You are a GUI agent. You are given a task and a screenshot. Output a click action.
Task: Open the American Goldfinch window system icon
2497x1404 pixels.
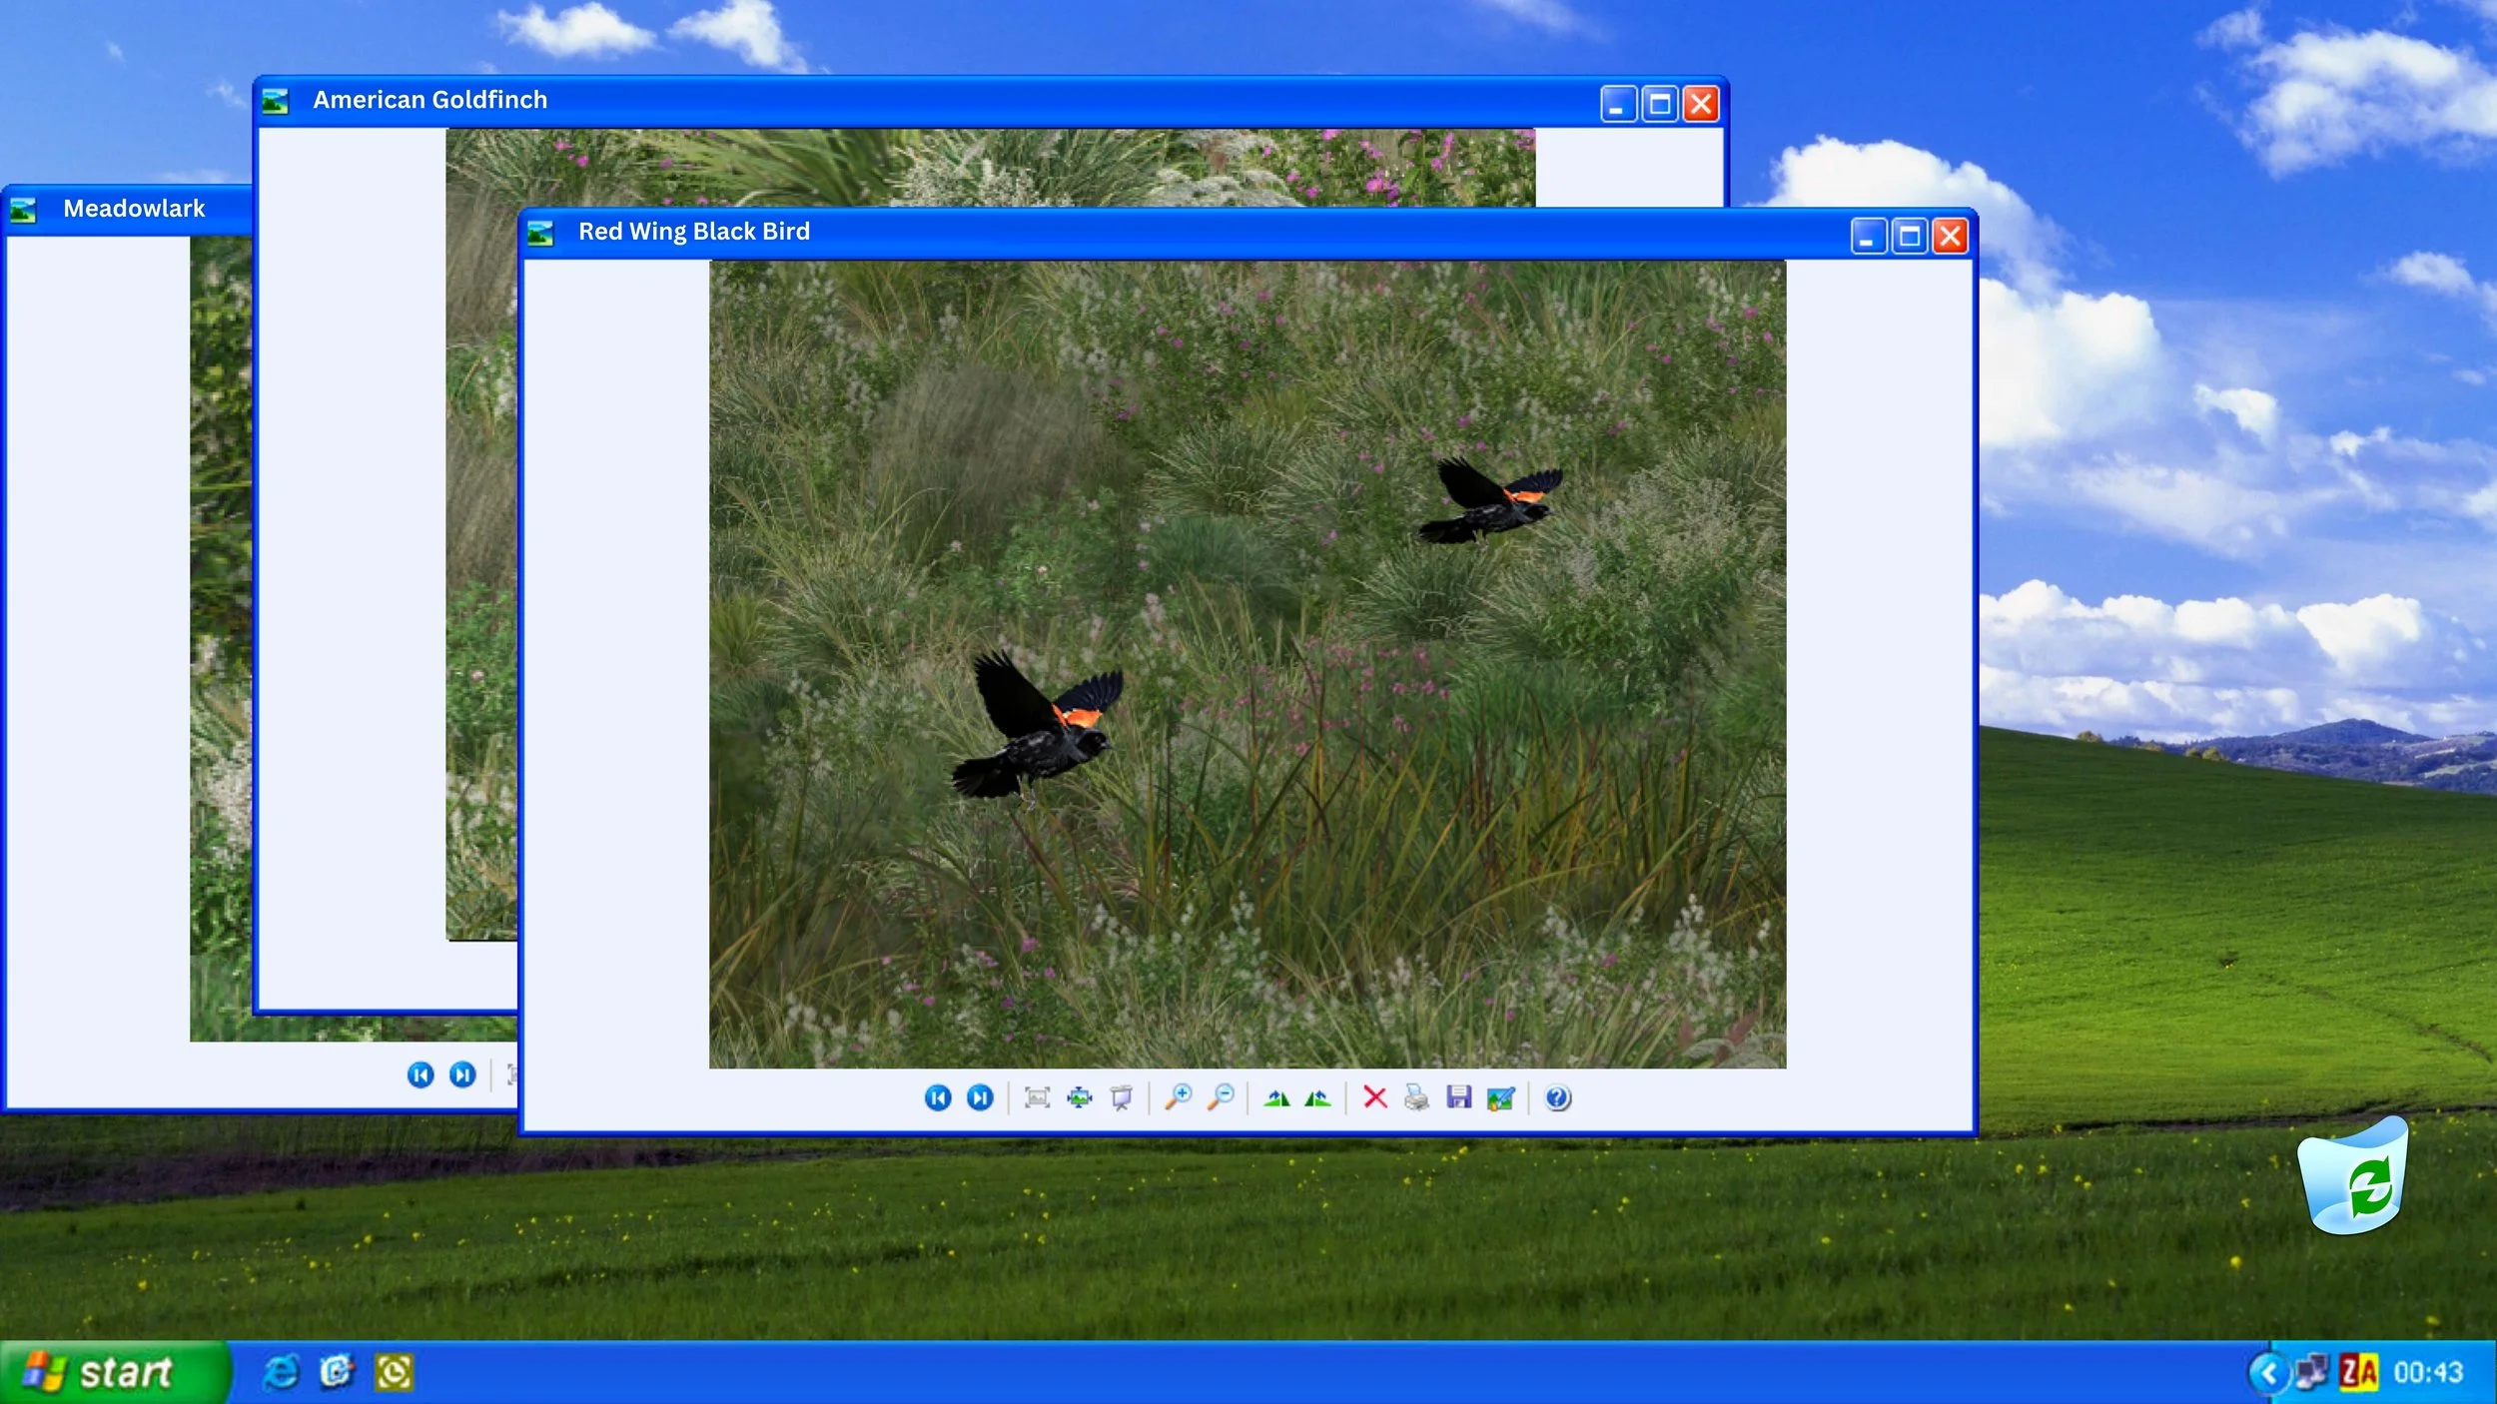click(x=276, y=101)
